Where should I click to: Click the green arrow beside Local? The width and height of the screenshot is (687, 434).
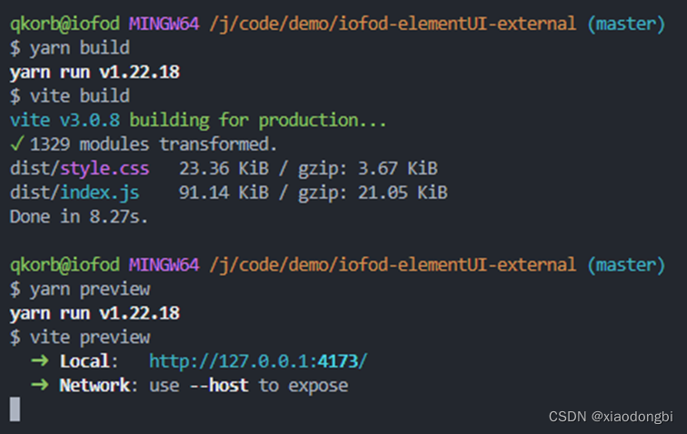pyautogui.click(x=40, y=360)
